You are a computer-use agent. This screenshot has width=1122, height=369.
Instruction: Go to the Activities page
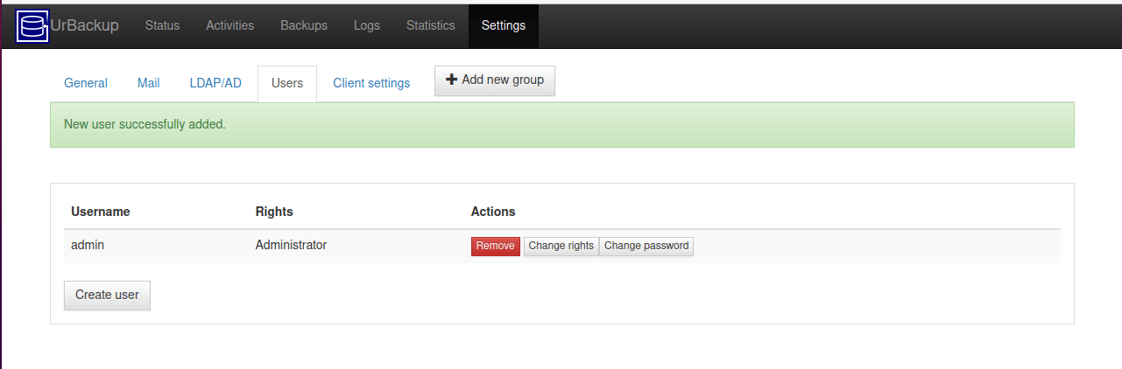(x=229, y=25)
